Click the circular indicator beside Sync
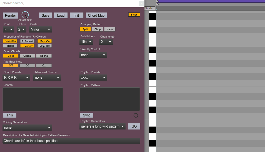Viewport: 265px width, 152px height. click(136, 115)
